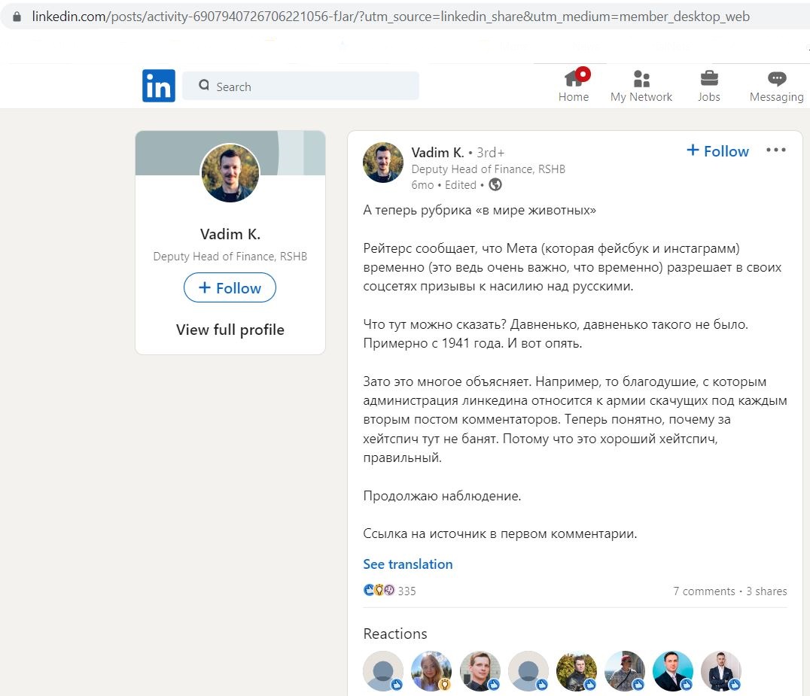Click the text "А теперь рубрика «в мире животных»"
Screen dimensions: 810x696
click(480, 210)
